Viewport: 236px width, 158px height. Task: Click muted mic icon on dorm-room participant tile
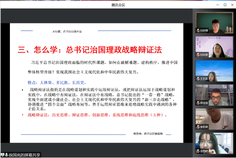(198, 103)
